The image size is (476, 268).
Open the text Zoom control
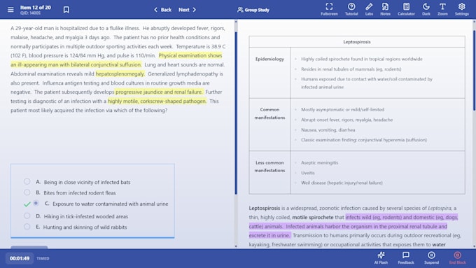442,9
